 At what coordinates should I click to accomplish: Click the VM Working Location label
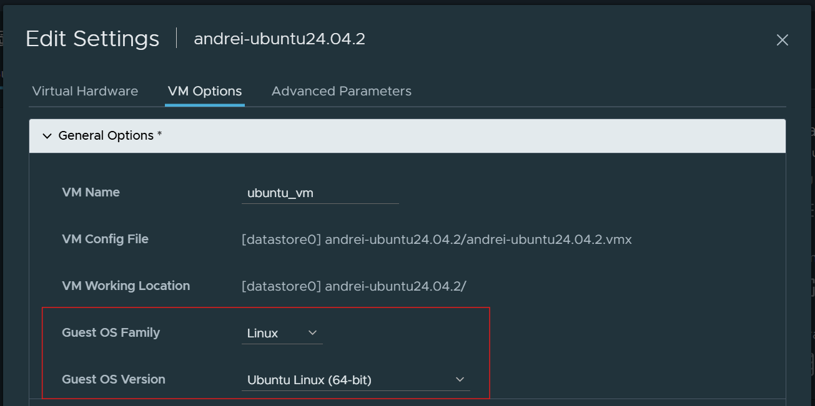click(x=126, y=286)
